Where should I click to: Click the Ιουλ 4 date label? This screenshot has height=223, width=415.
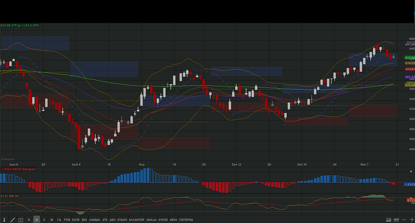point(76,165)
